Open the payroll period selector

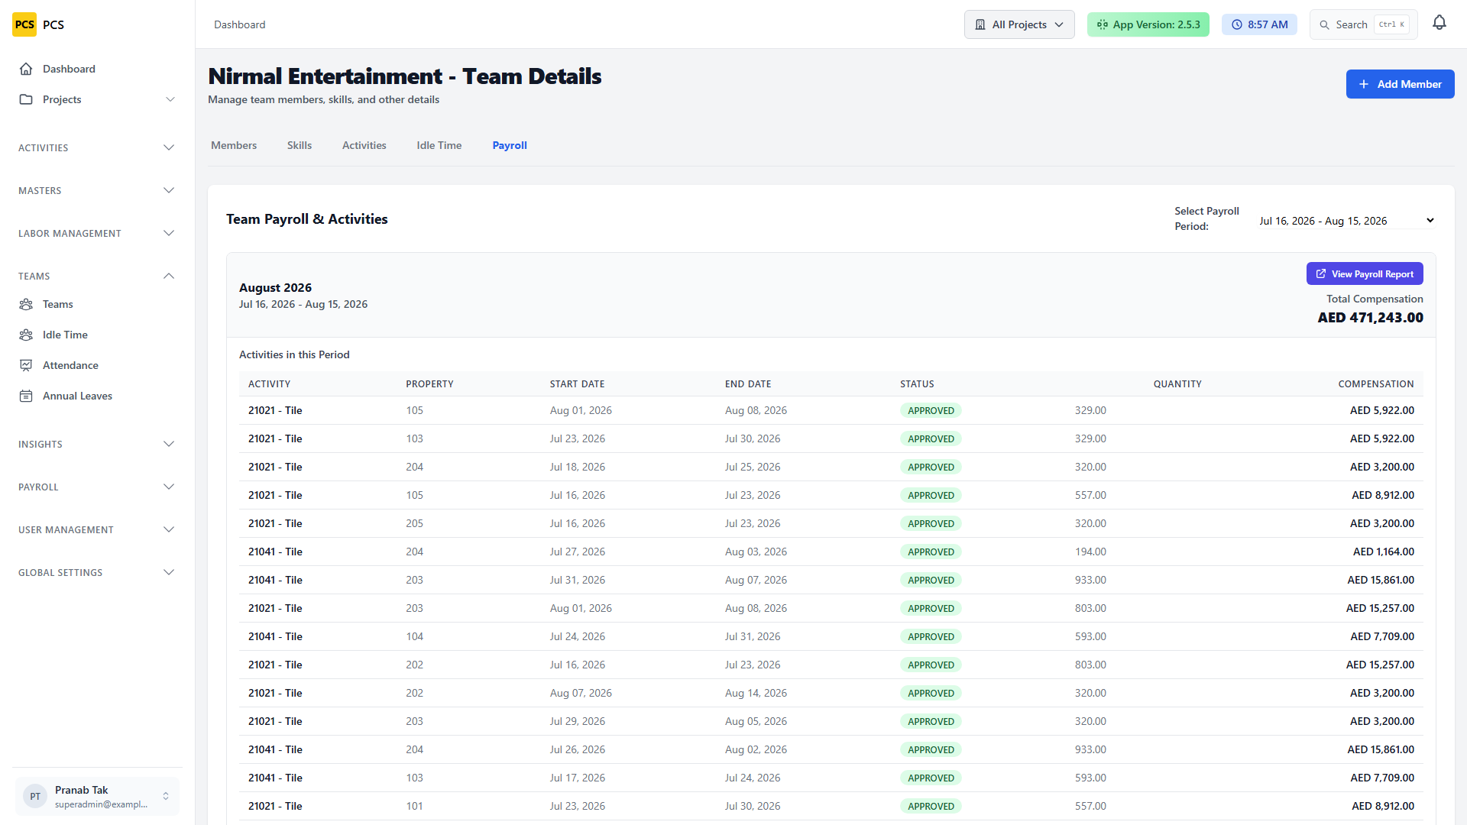click(x=1347, y=221)
